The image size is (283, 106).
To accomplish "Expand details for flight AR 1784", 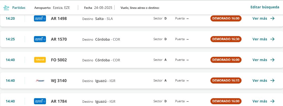I will pyautogui.click(x=260, y=101).
